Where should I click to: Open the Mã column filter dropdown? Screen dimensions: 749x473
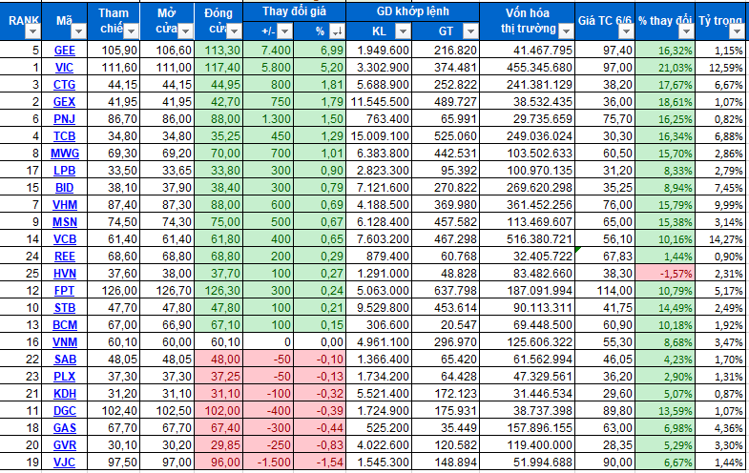tap(78, 32)
